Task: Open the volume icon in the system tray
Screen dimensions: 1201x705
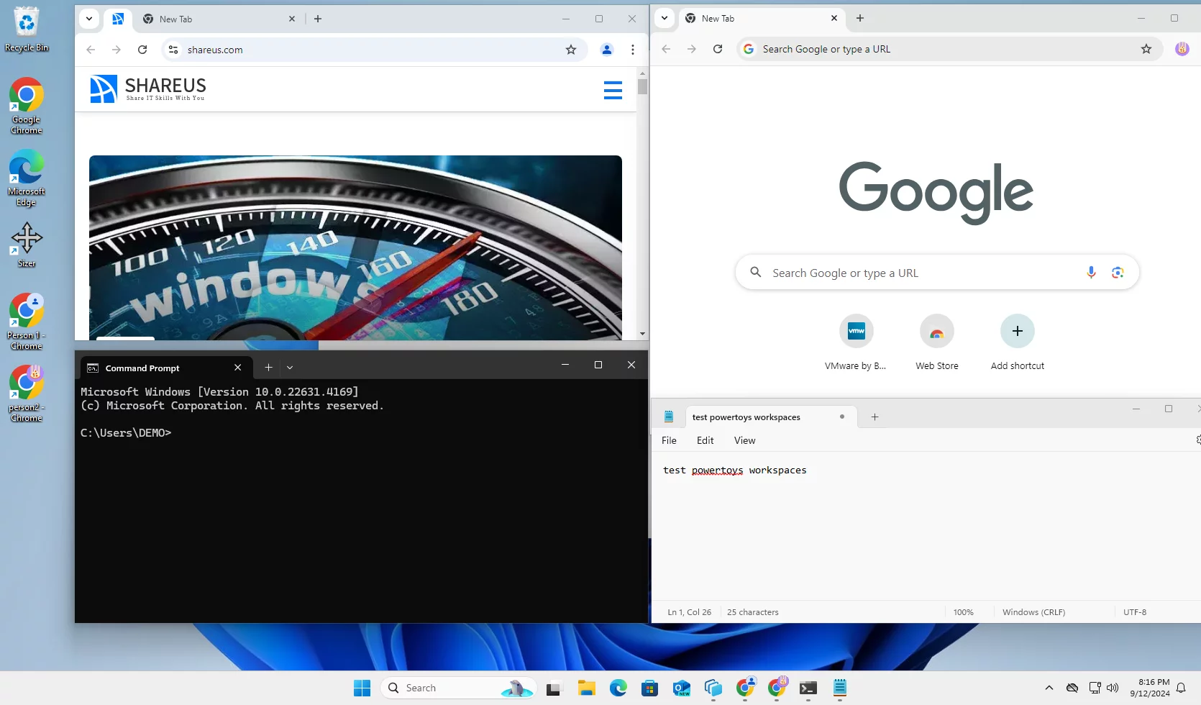Action: coord(1113,688)
